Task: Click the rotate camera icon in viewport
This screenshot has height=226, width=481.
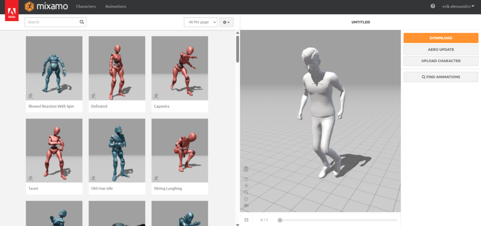Action: pyautogui.click(x=246, y=179)
